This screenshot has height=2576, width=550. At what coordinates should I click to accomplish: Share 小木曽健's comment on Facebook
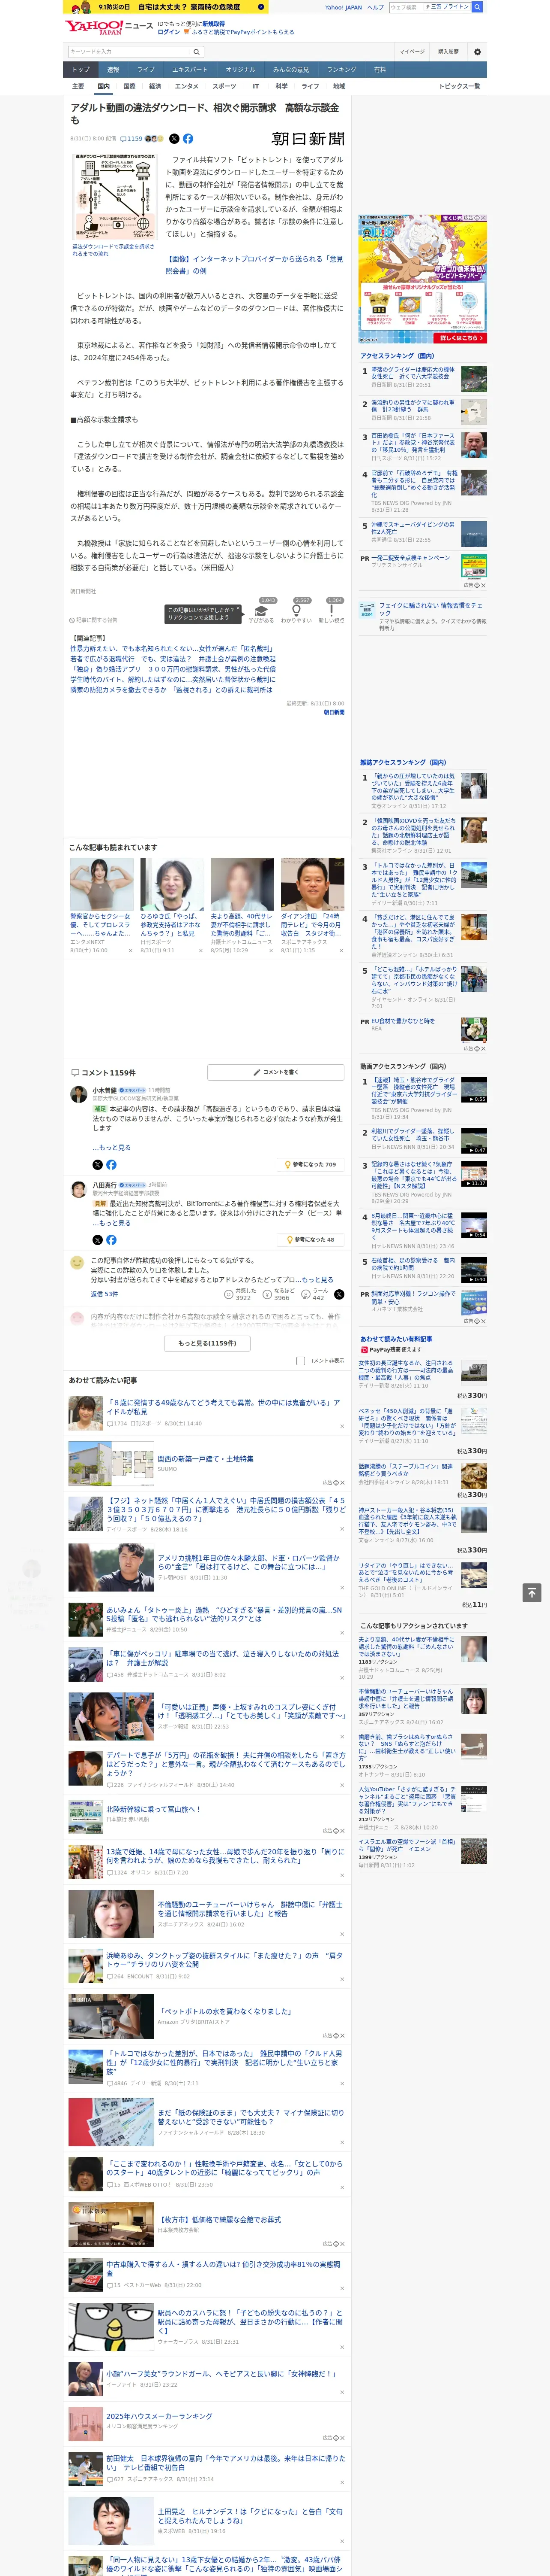click(x=111, y=1165)
